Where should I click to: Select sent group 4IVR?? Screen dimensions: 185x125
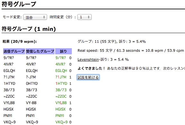8,64
